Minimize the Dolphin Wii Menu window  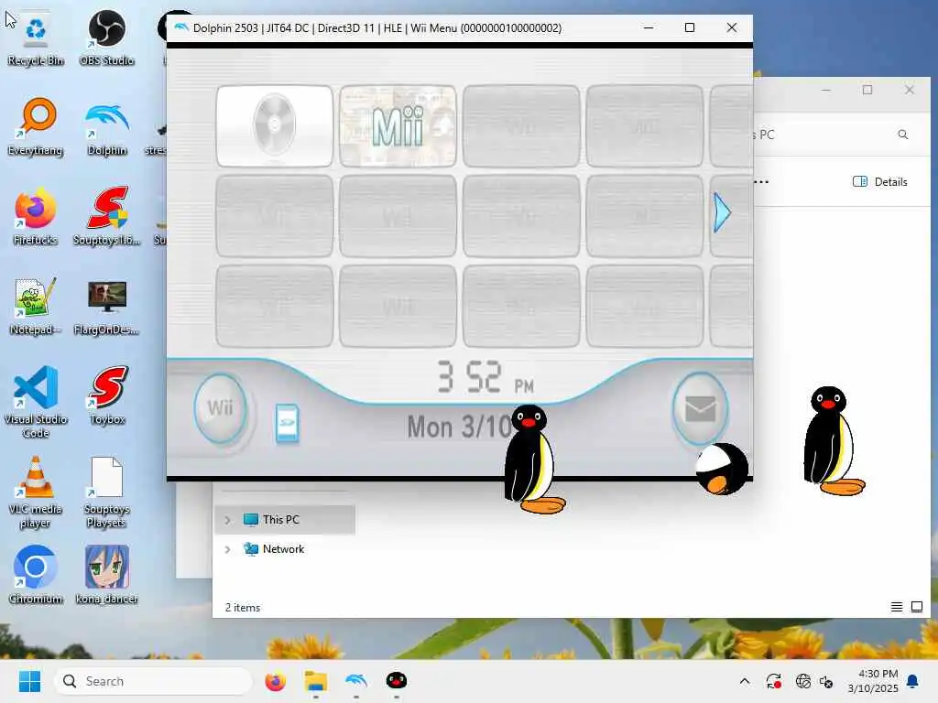pyautogui.click(x=649, y=27)
